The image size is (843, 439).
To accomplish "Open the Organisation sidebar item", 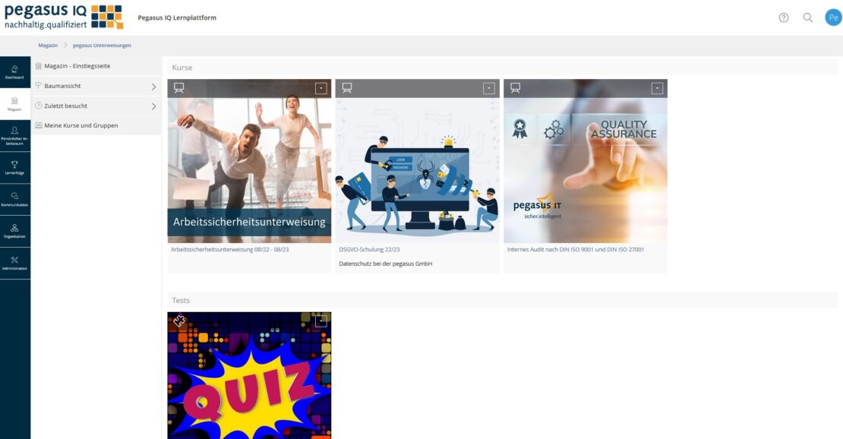I will tap(15, 231).
